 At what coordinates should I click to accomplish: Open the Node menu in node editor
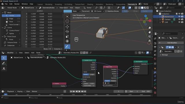(x=38, y=53)
